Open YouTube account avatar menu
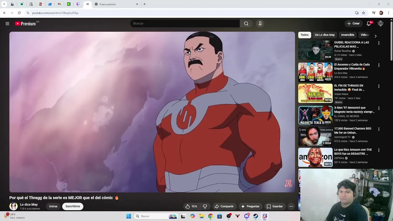 tap(380, 24)
